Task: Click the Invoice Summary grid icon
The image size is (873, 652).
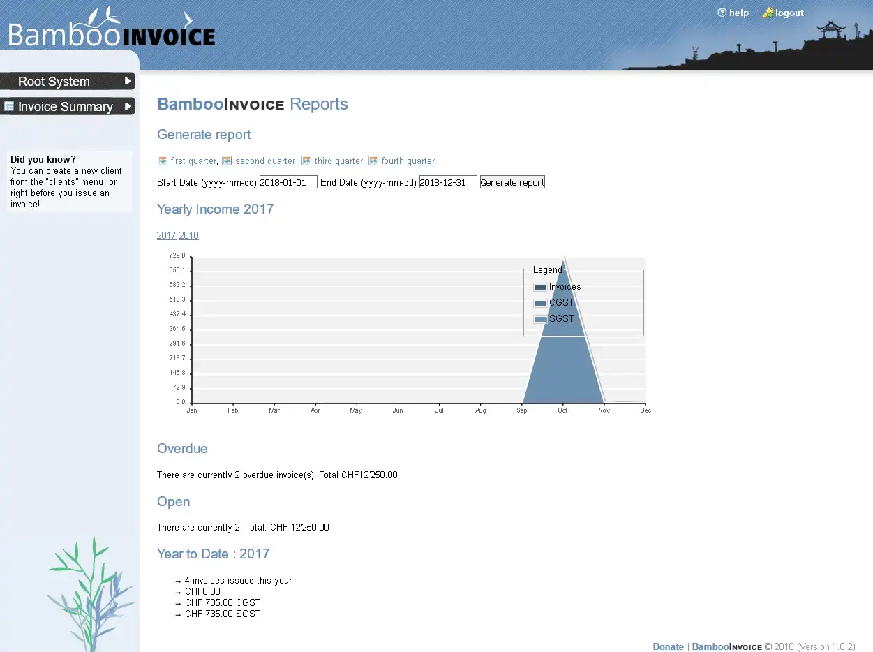Action: (x=9, y=106)
